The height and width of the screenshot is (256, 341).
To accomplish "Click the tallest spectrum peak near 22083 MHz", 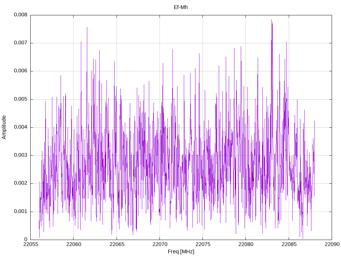I will [x=271, y=20].
